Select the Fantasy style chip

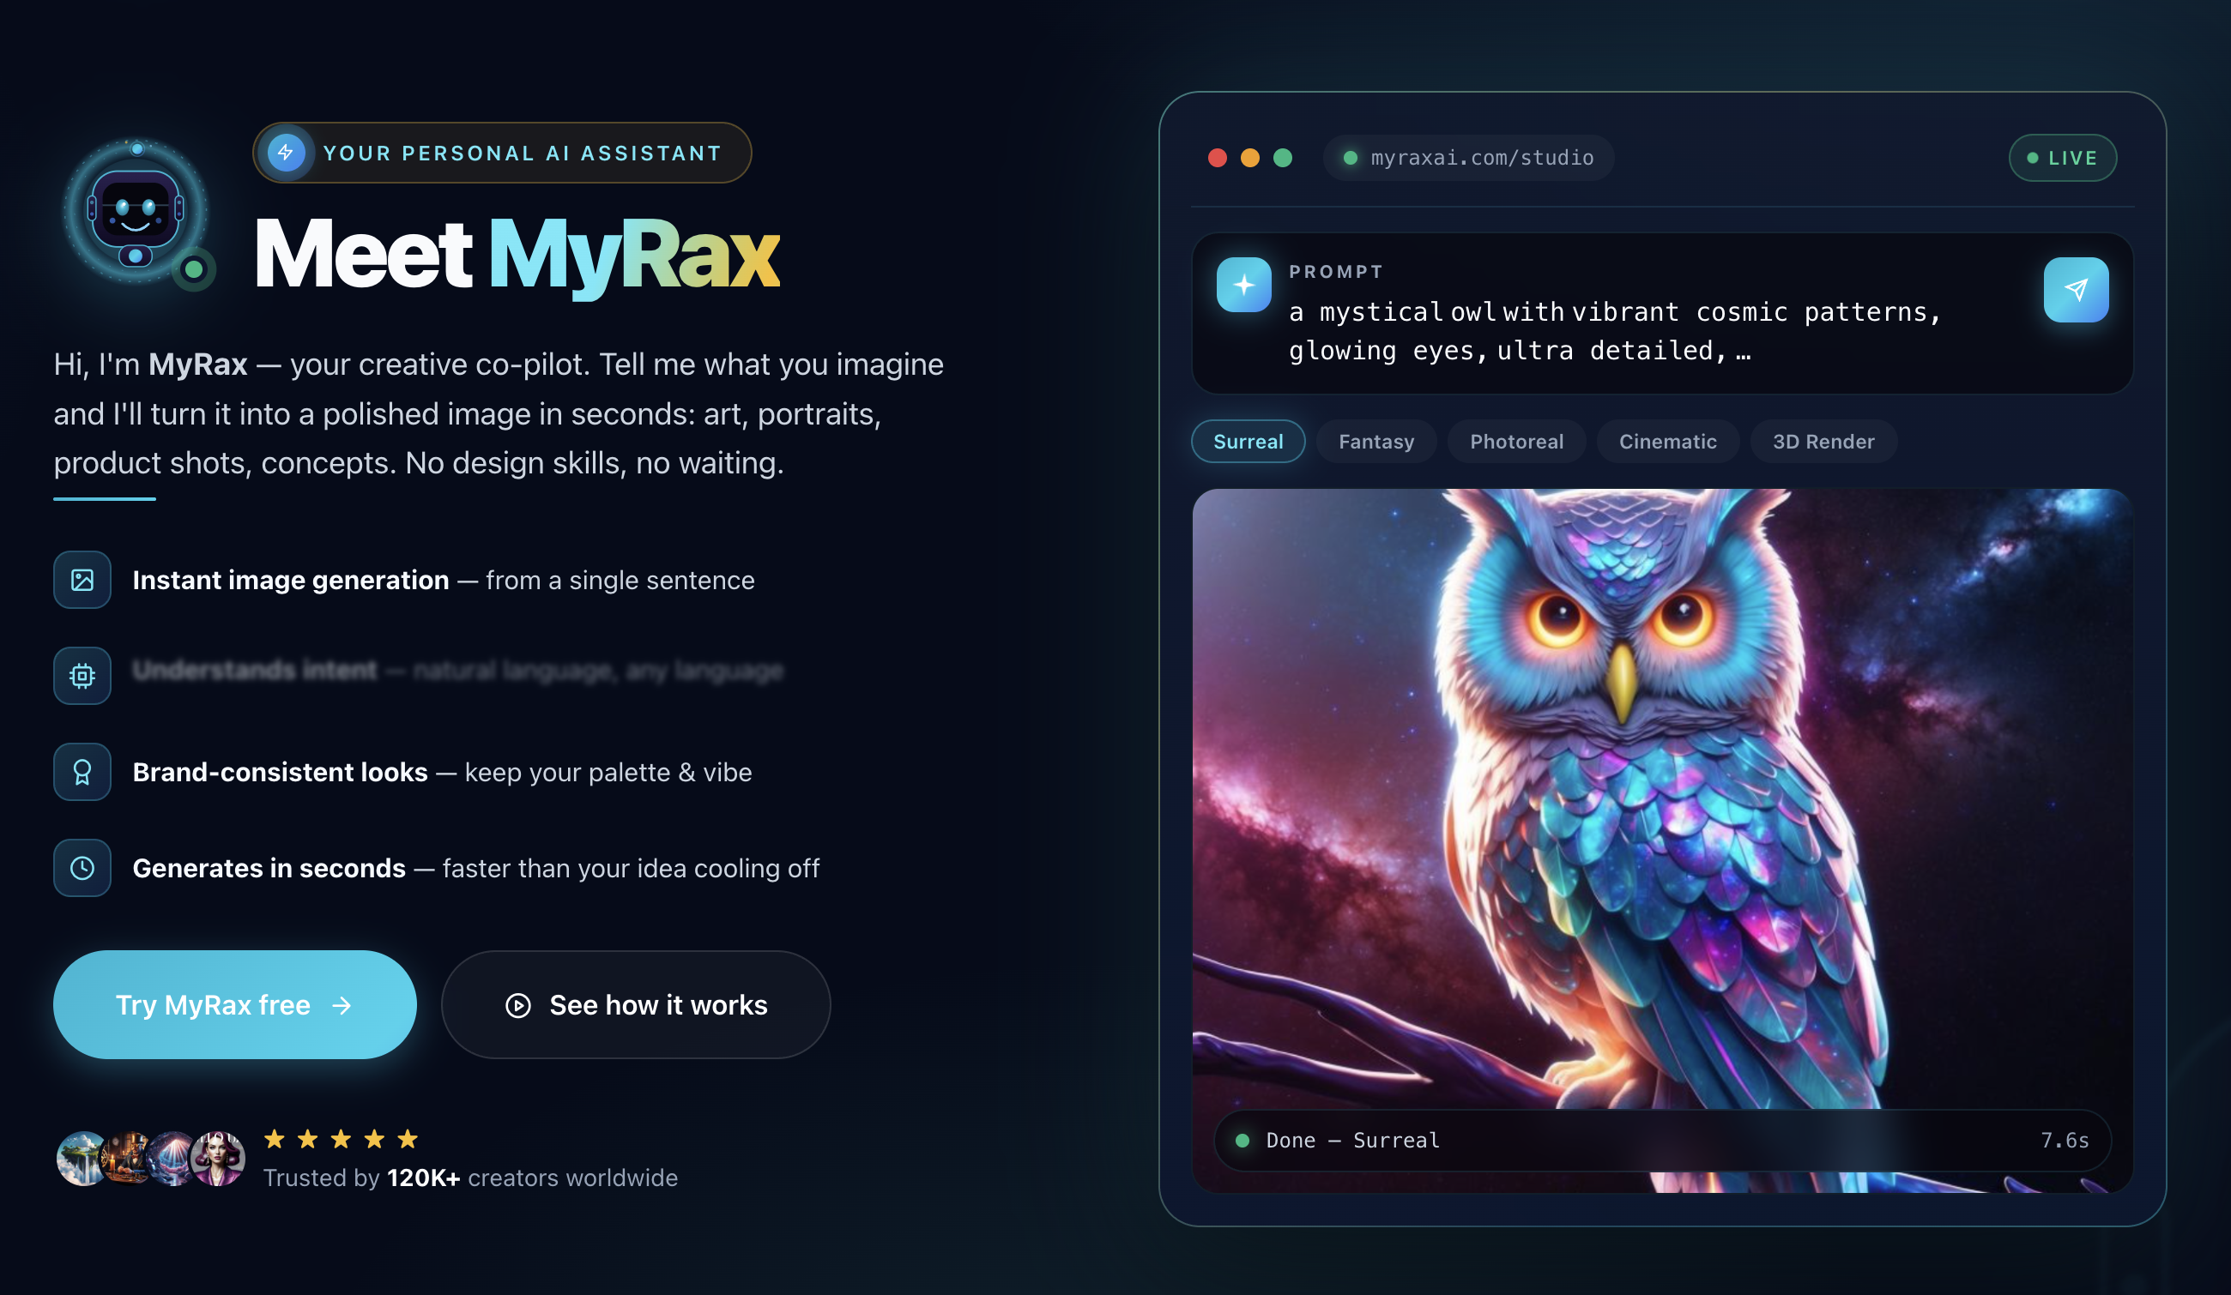click(1376, 442)
